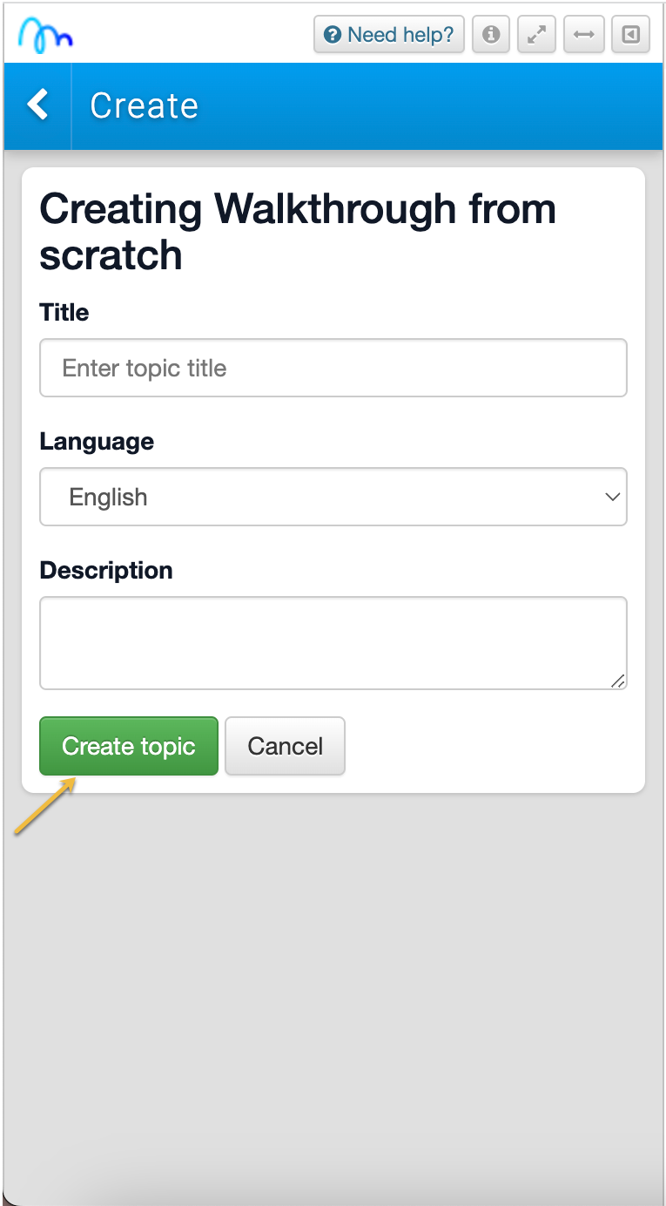Go back using the white chevron arrow
Screen dimensions: 666x1206
[37, 105]
